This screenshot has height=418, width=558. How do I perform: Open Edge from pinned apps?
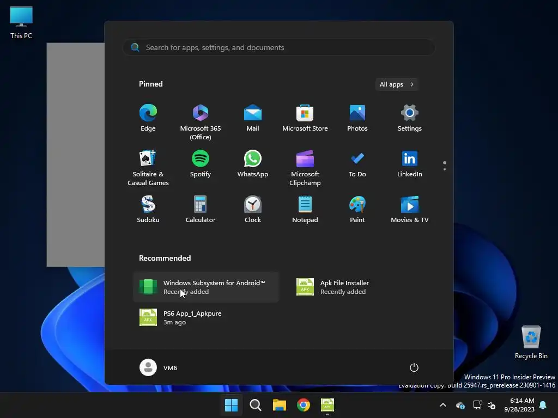coord(148,118)
